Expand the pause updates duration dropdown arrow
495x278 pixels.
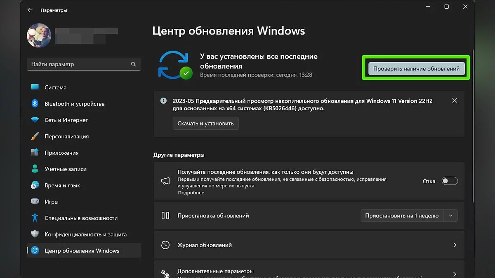click(x=450, y=216)
